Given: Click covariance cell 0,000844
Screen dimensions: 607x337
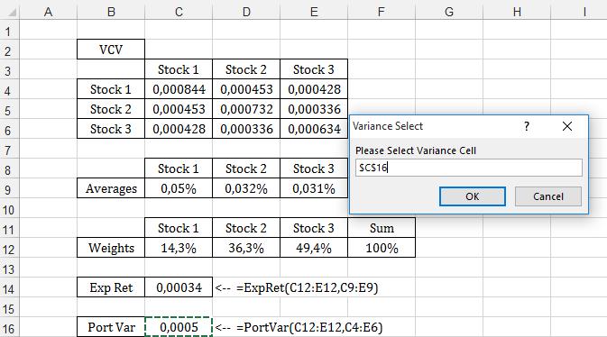Looking at the screenshot, I should [x=179, y=89].
